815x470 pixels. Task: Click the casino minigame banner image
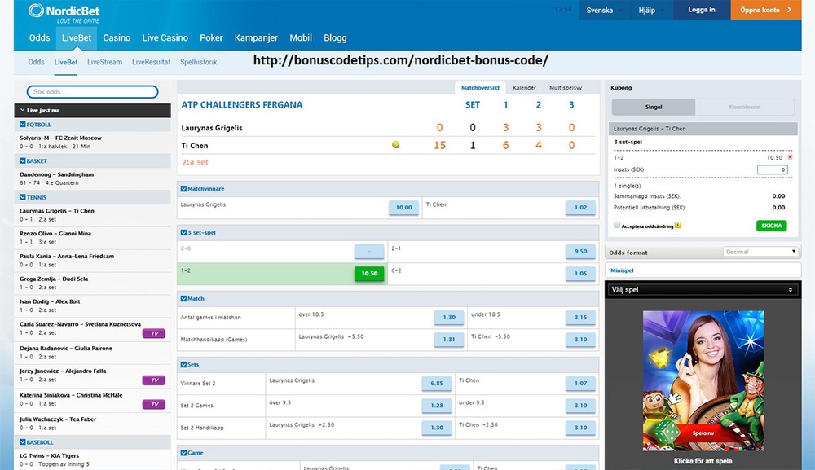(703, 380)
